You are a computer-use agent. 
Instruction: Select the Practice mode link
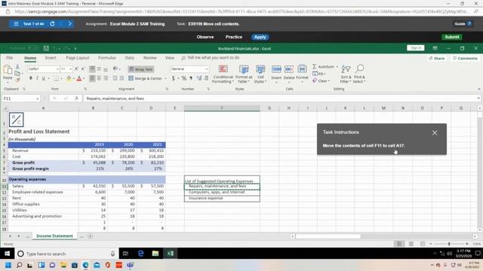(x=234, y=37)
